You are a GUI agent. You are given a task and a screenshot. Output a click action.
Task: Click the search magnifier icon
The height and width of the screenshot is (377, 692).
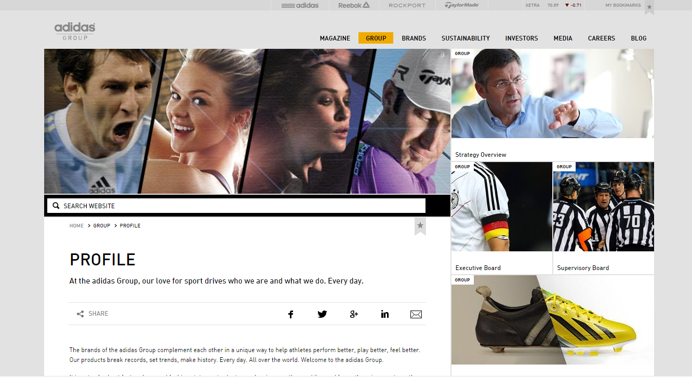[x=56, y=206]
